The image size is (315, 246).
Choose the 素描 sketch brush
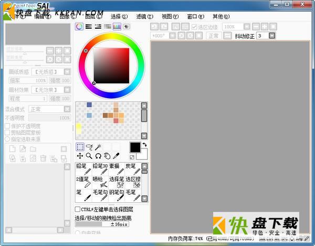117,169
